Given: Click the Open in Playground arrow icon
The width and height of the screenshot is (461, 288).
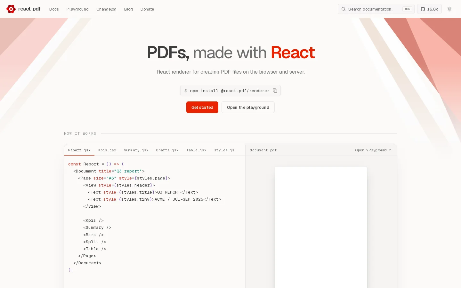Looking at the screenshot, I should point(390,150).
